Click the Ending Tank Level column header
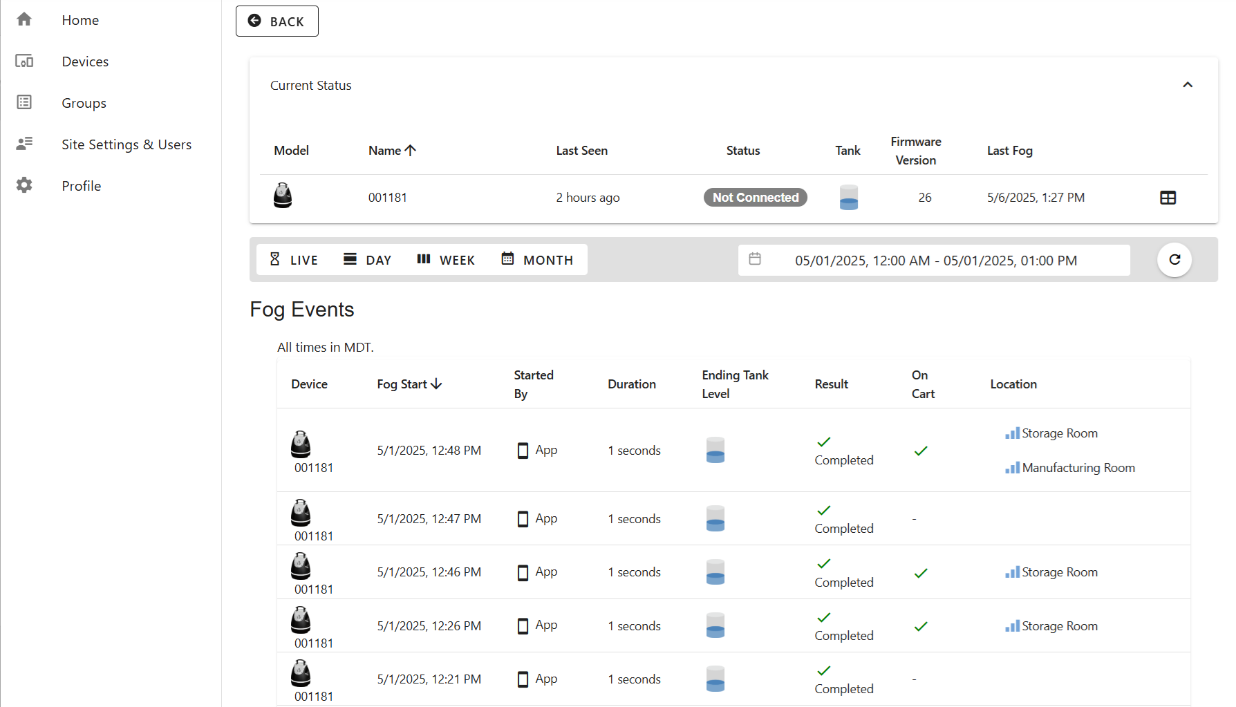This screenshot has height=707, width=1236. [x=735, y=384]
